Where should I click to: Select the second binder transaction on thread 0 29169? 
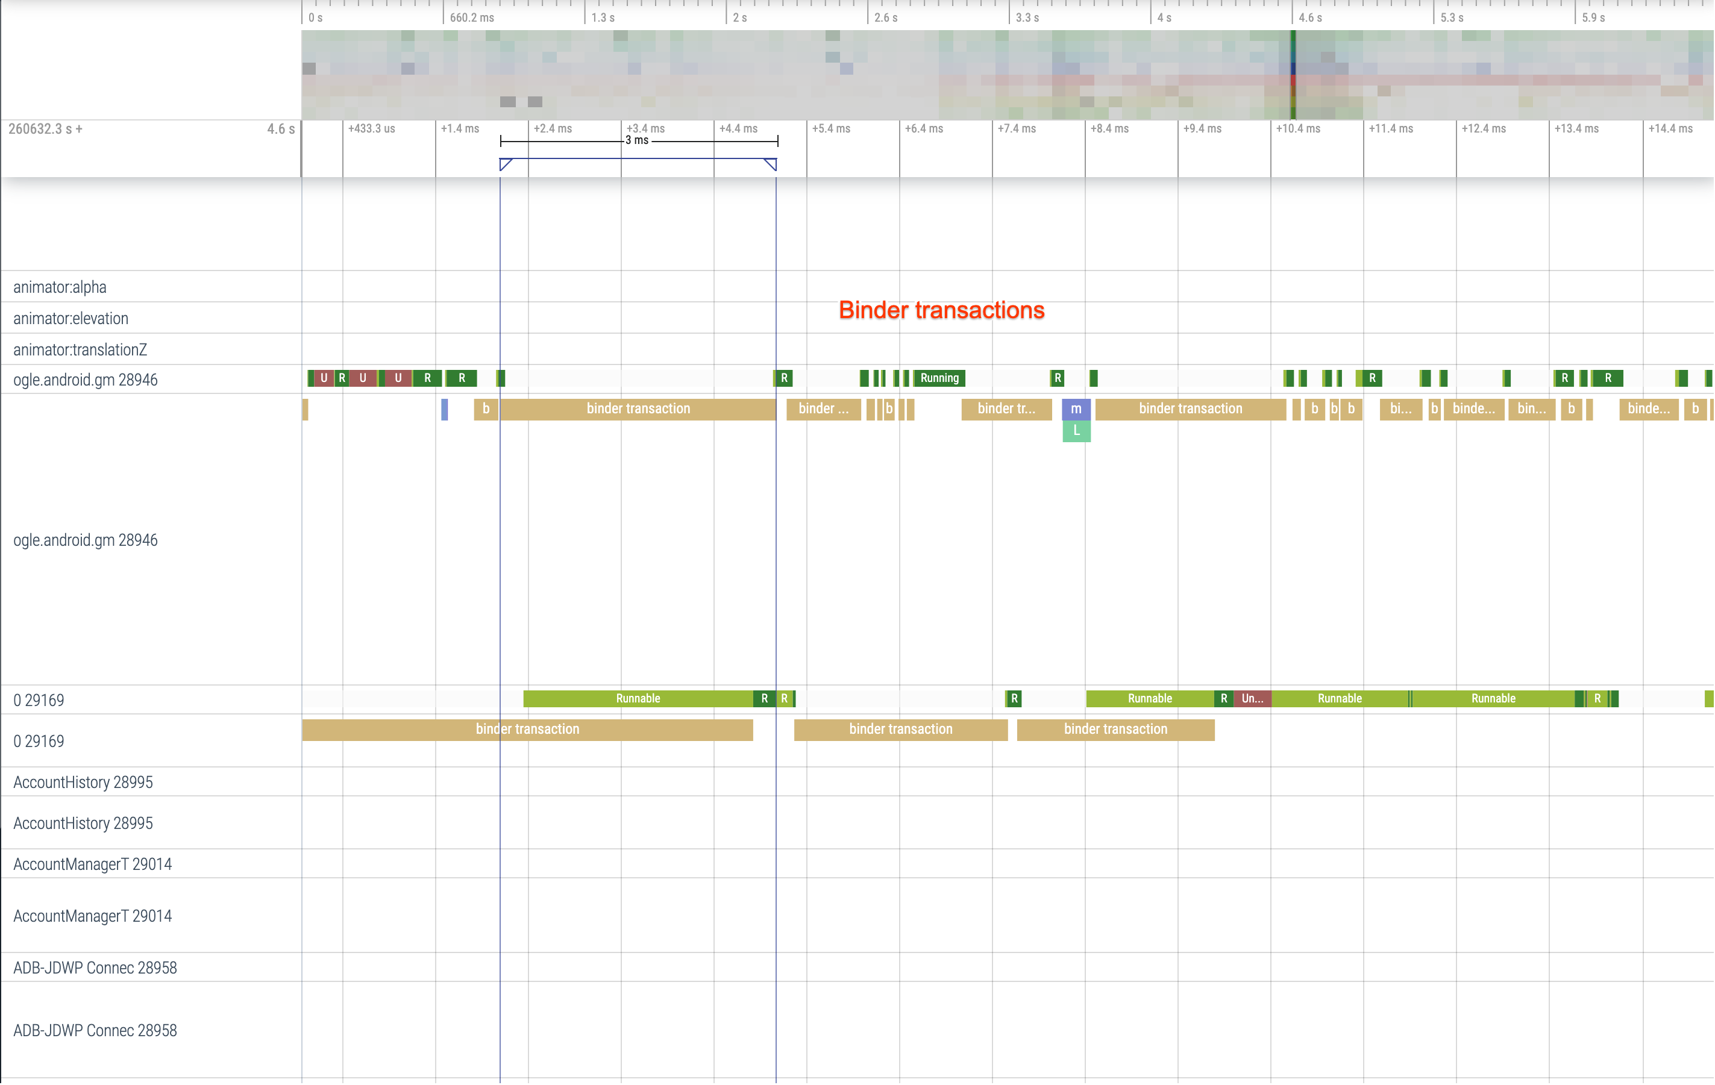pyautogui.click(x=900, y=729)
